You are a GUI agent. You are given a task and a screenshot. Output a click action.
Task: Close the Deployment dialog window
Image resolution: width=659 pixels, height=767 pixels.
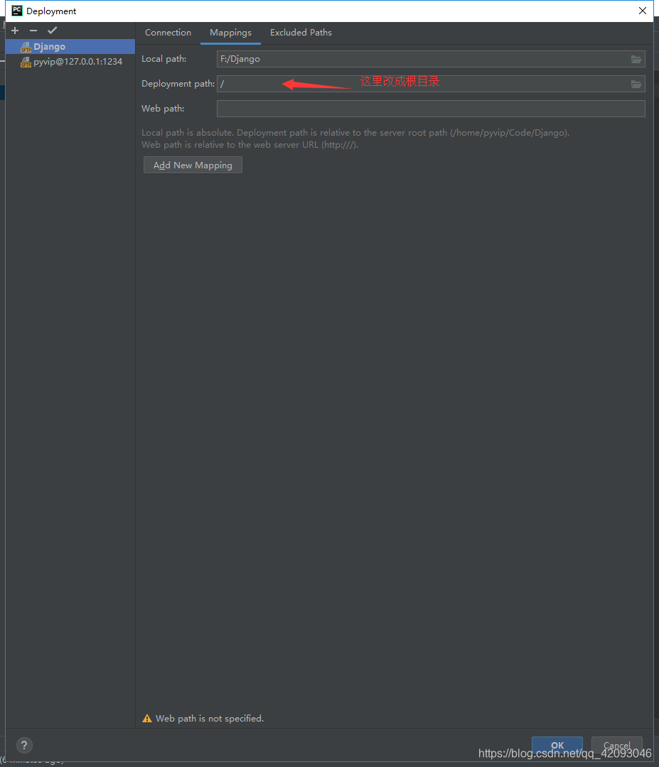click(x=643, y=11)
